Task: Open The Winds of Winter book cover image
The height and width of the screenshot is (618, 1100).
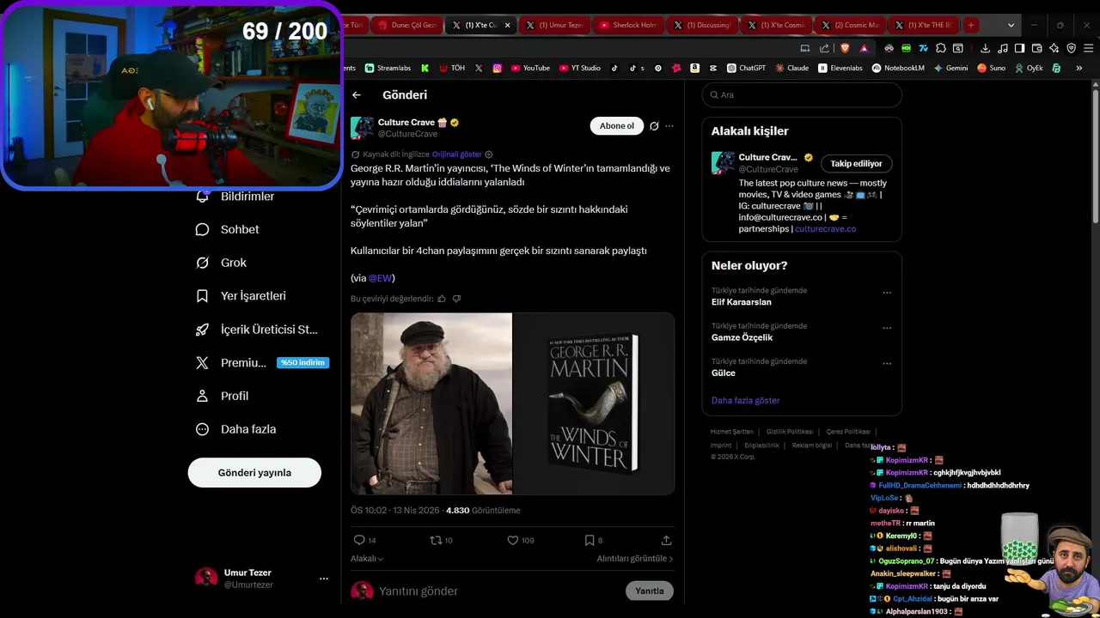Action: 594,403
